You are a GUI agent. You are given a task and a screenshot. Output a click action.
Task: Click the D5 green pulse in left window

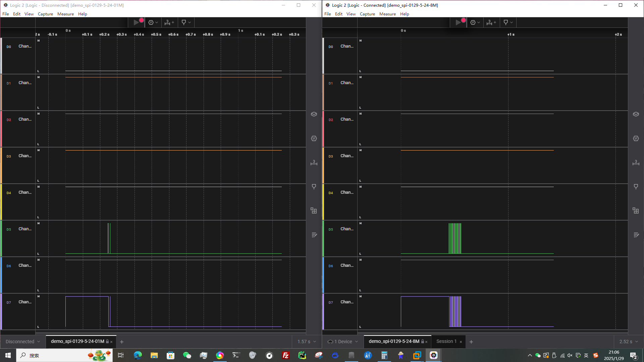pos(109,238)
